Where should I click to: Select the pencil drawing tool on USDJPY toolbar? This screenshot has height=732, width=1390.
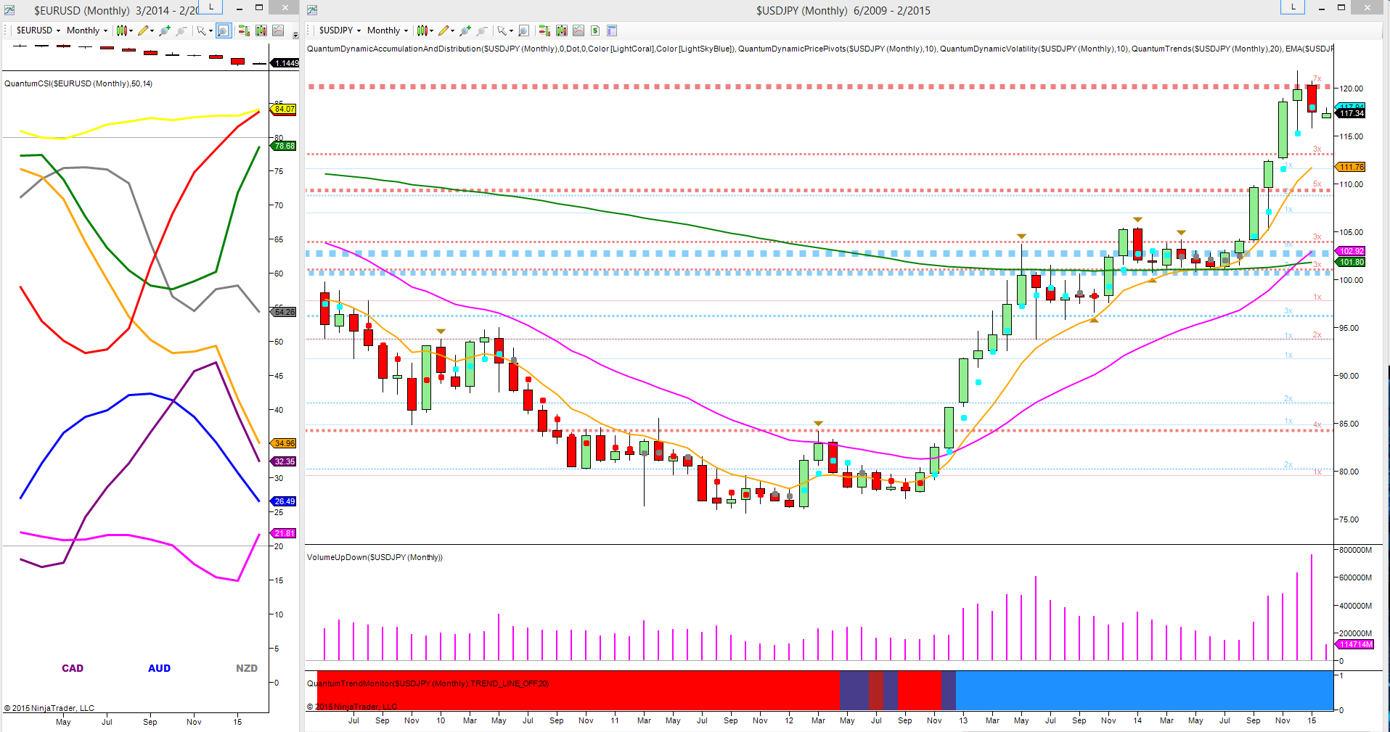tap(443, 30)
